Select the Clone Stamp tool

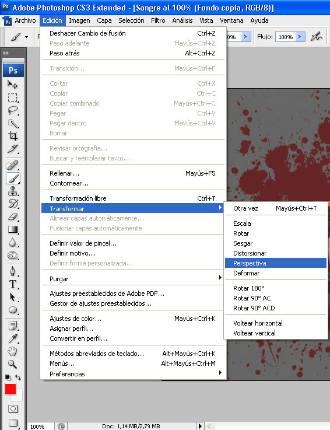pos(13,191)
